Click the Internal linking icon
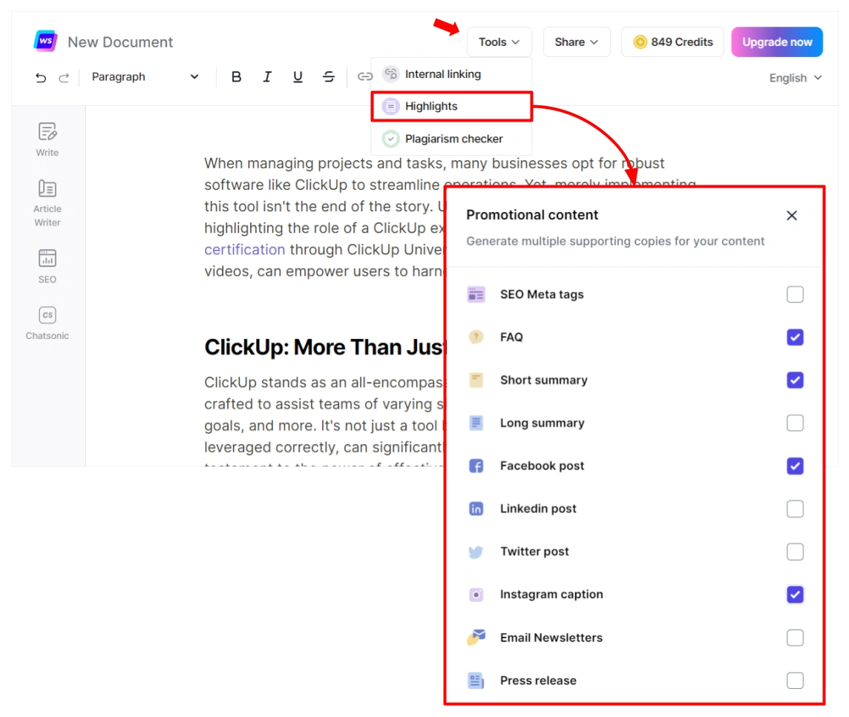The width and height of the screenshot is (849, 717). (390, 73)
